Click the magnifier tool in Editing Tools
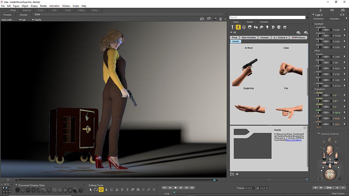 click(149, 190)
